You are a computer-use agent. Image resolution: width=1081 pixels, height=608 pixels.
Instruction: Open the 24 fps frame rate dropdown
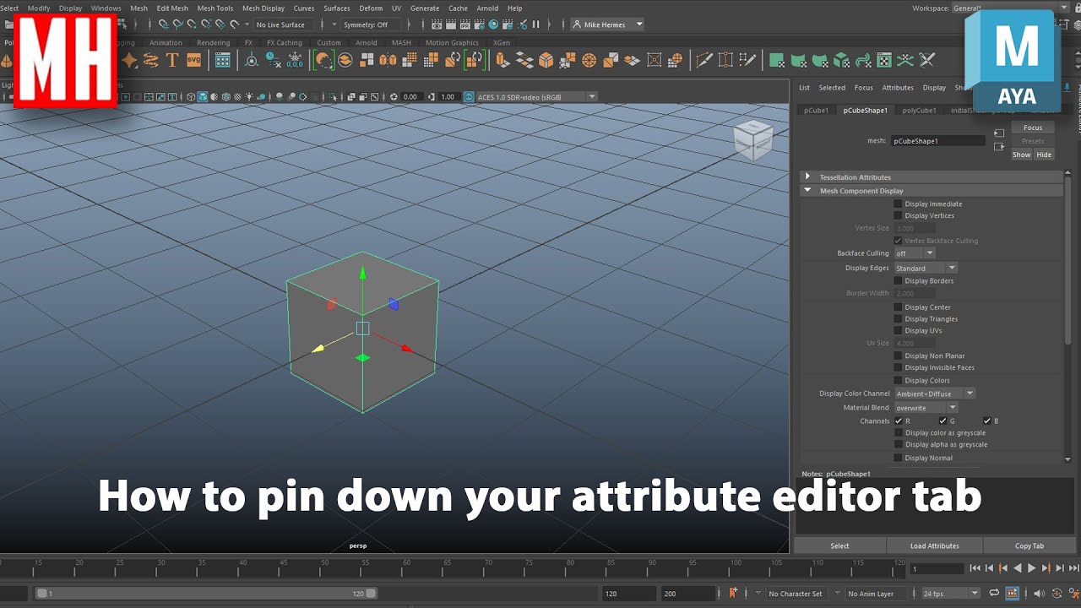coord(950,594)
